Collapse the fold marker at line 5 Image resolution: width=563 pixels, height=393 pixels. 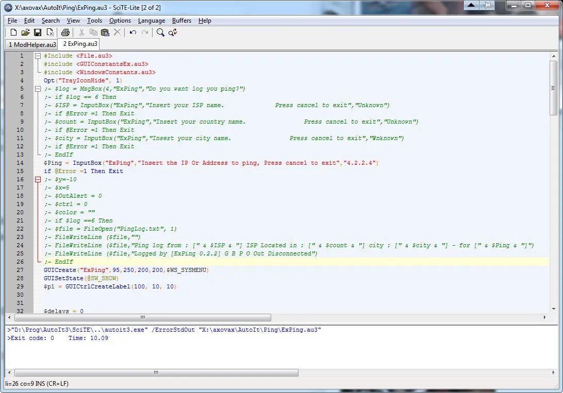click(38, 89)
